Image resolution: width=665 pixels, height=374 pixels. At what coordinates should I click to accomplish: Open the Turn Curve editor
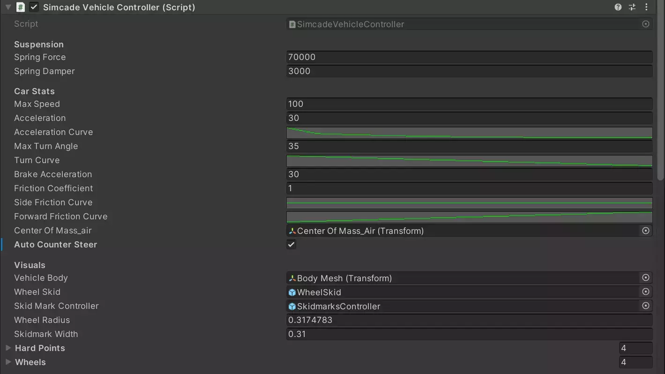[x=469, y=161]
